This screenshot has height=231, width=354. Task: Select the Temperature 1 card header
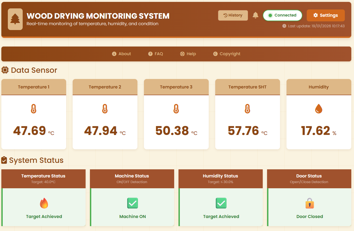[x=34, y=87]
